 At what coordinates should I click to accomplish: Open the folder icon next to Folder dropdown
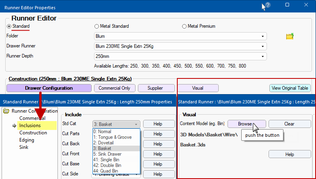(289, 36)
